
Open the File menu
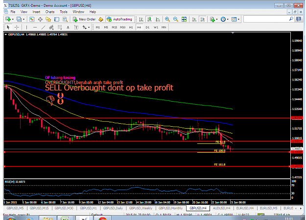[x=13, y=12]
